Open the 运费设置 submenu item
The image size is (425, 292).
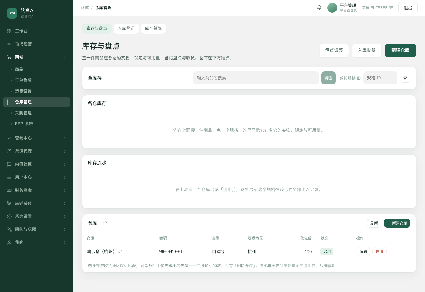point(37,91)
